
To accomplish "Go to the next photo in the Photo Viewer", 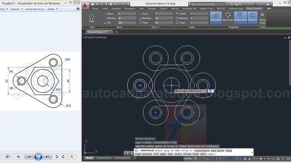I will 47,157.
